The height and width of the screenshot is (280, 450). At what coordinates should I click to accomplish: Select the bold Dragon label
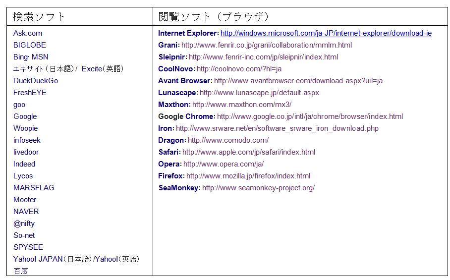(172, 140)
